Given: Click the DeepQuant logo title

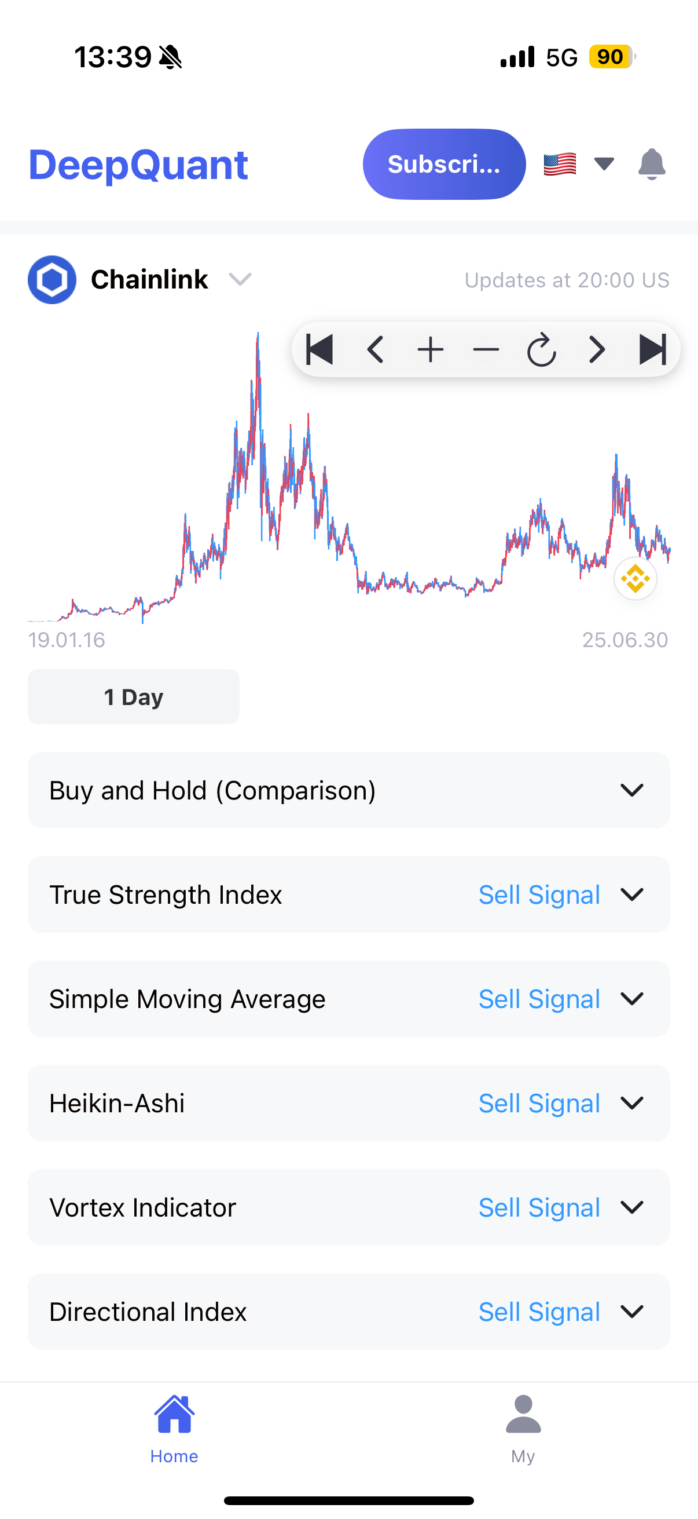Looking at the screenshot, I should point(138,165).
